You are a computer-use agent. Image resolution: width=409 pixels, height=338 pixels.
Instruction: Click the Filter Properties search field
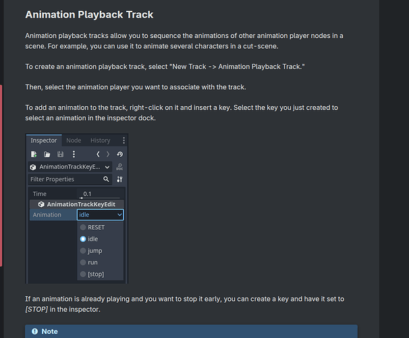tap(65, 179)
